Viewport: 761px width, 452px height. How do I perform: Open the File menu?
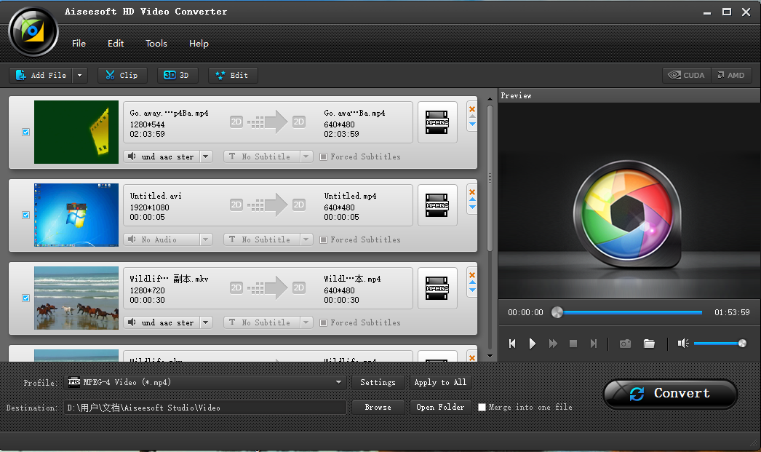tap(79, 43)
